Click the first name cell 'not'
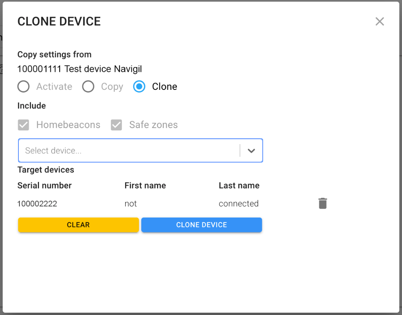The height and width of the screenshot is (315, 402). point(131,204)
